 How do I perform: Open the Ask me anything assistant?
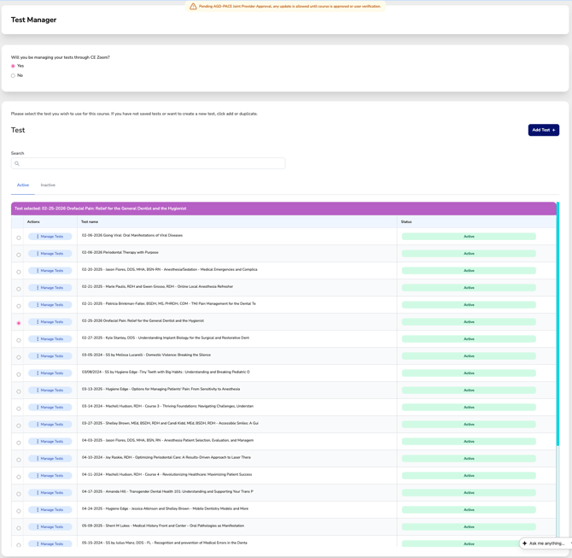546,543
